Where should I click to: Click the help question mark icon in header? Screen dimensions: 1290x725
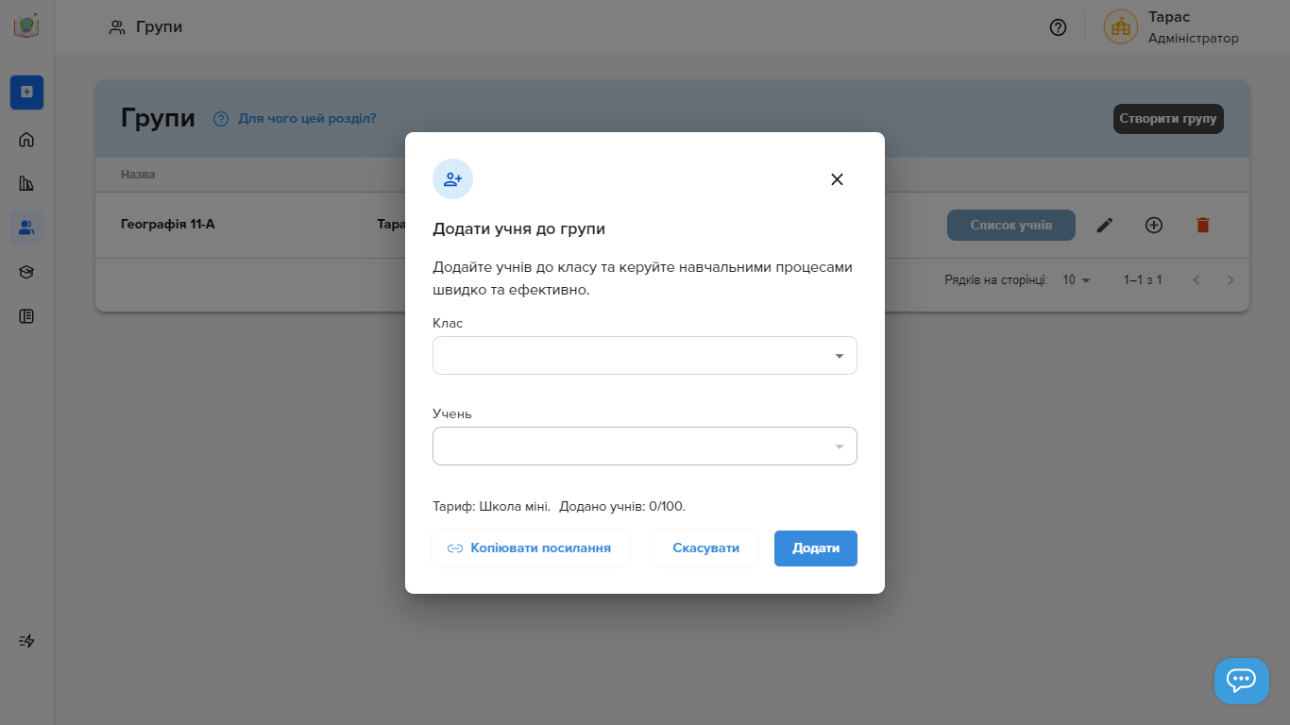[x=1058, y=27]
